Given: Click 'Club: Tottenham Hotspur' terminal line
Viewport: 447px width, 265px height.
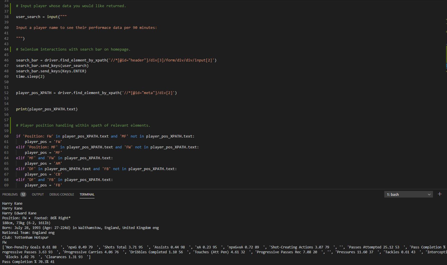Looking at the screenshot, I should (x=25, y=238).
